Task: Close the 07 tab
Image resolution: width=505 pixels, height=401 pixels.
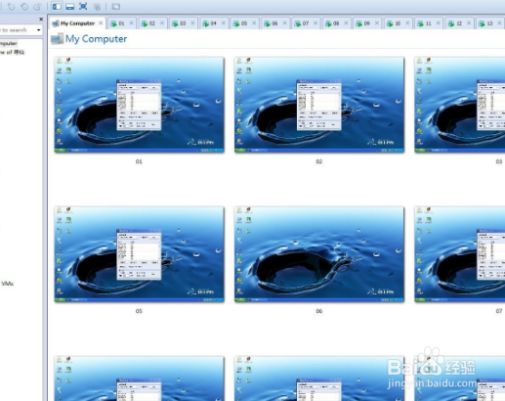Action: click(316, 22)
